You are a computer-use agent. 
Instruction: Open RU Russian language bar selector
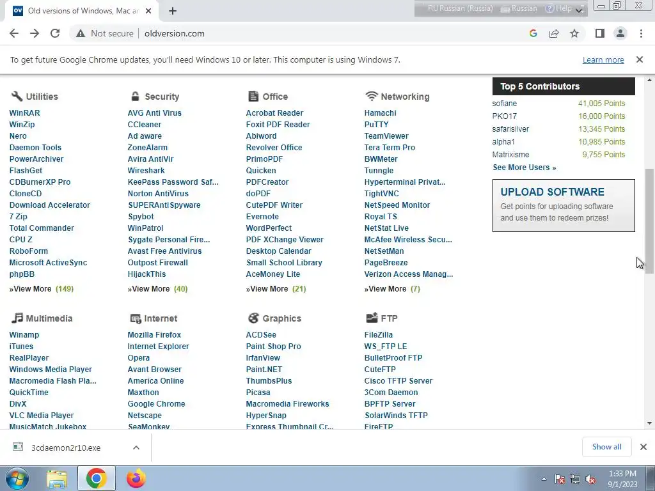pyautogui.click(x=460, y=8)
